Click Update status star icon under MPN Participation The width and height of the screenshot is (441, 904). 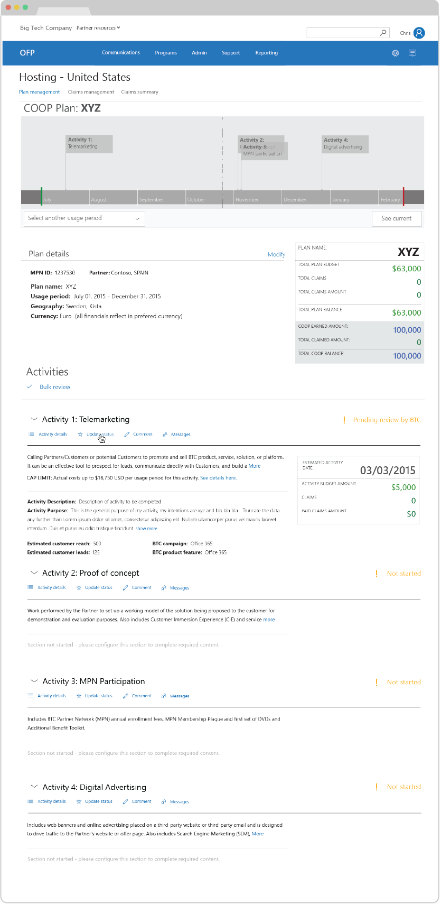pyautogui.click(x=79, y=696)
